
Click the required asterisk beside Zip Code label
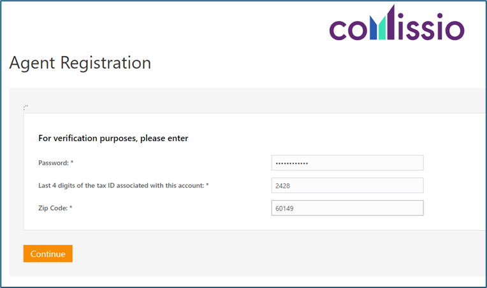point(71,207)
